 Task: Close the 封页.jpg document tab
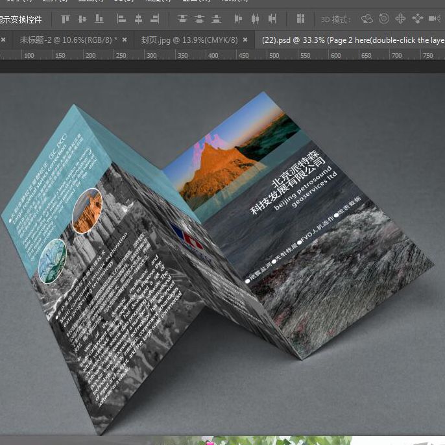click(x=245, y=40)
